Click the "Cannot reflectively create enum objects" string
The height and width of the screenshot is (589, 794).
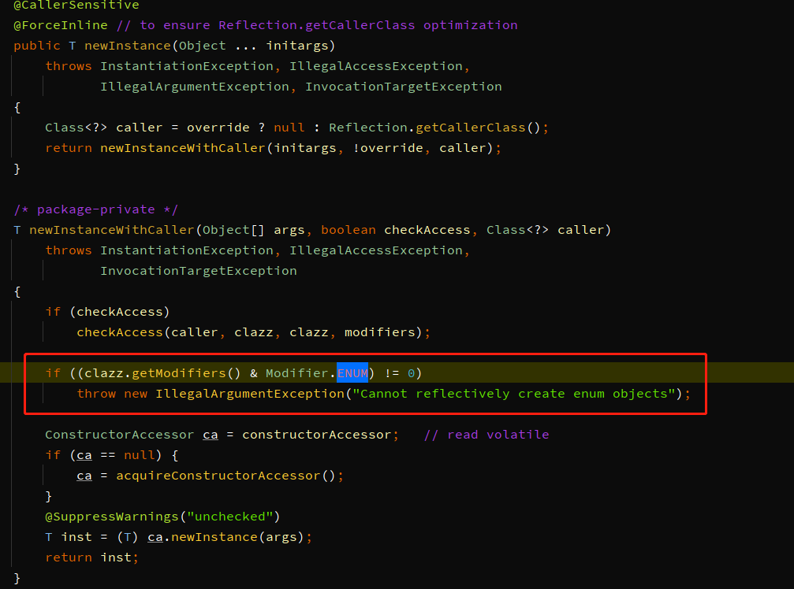tap(514, 394)
